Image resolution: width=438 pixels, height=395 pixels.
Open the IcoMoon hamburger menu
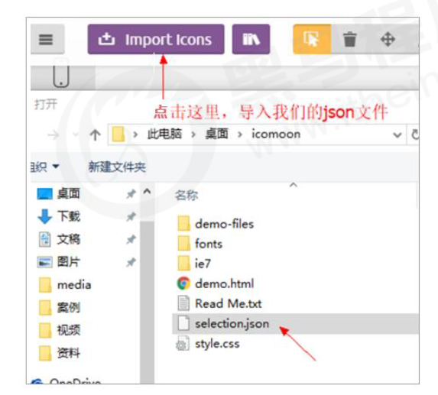pyautogui.click(x=46, y=40)
